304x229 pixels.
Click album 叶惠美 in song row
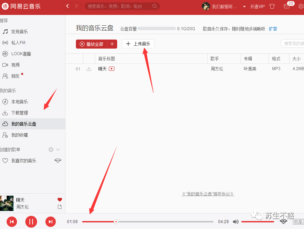pyautogui.click(x=250, y=69)
